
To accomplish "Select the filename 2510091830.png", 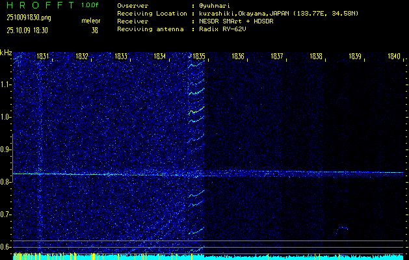I will pos(29,18).
